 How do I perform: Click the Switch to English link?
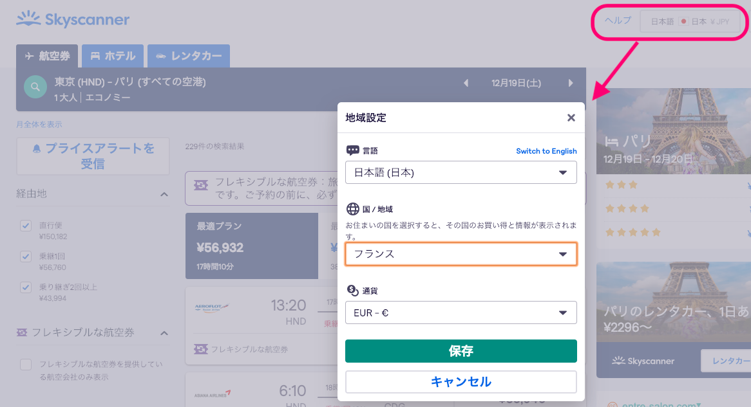tap(546, 151)
